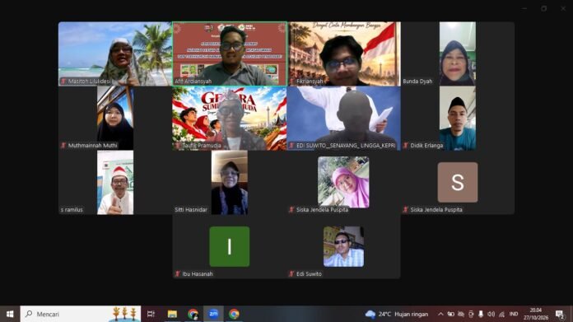Switch the IND input language indicator
573x322 pixels.
pyautogui.click(x=514, y=314)
